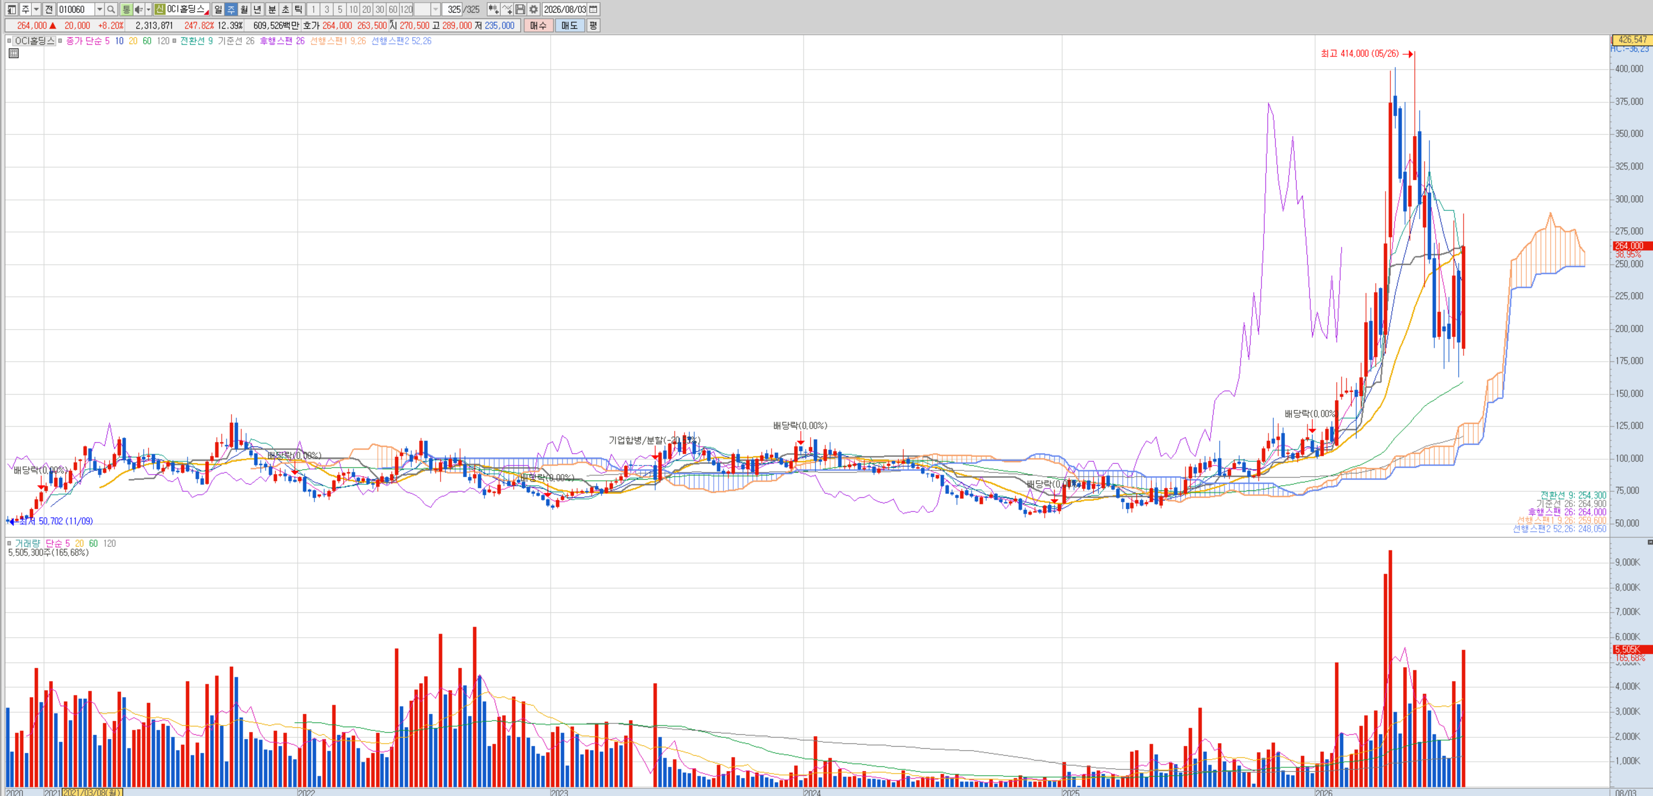Click the 선행스팬2 52,26 legend label
The height and width of the screenshot is (796, 1653).
click(x=402, y=41)
